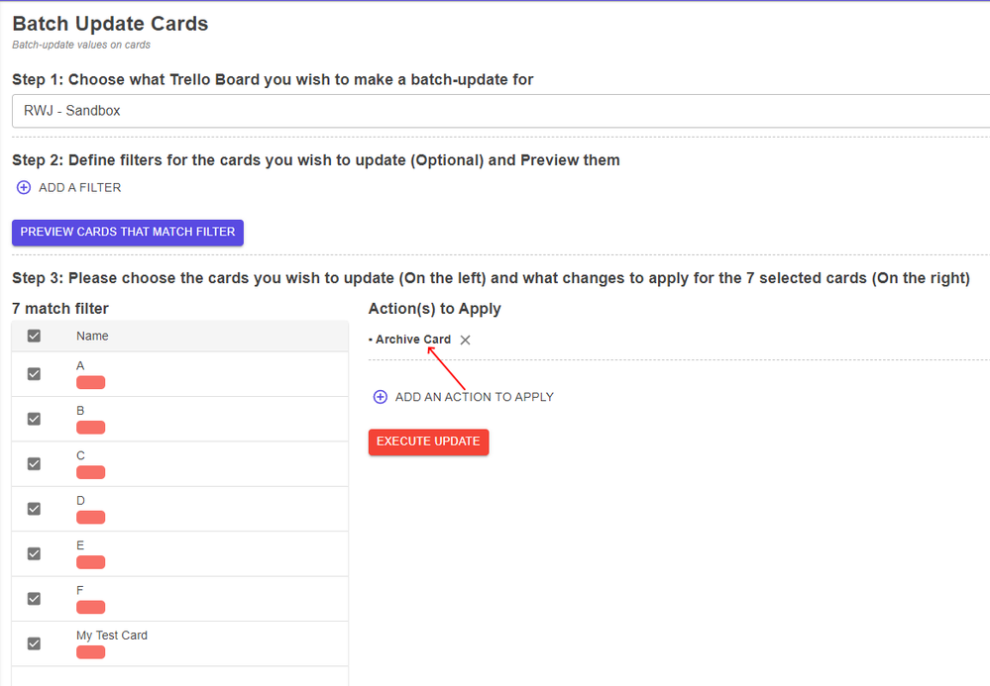The width and height of the screenshot is (990, 686).
Task: Uncheck the checkbox for card C
Action: click(34, 463)
